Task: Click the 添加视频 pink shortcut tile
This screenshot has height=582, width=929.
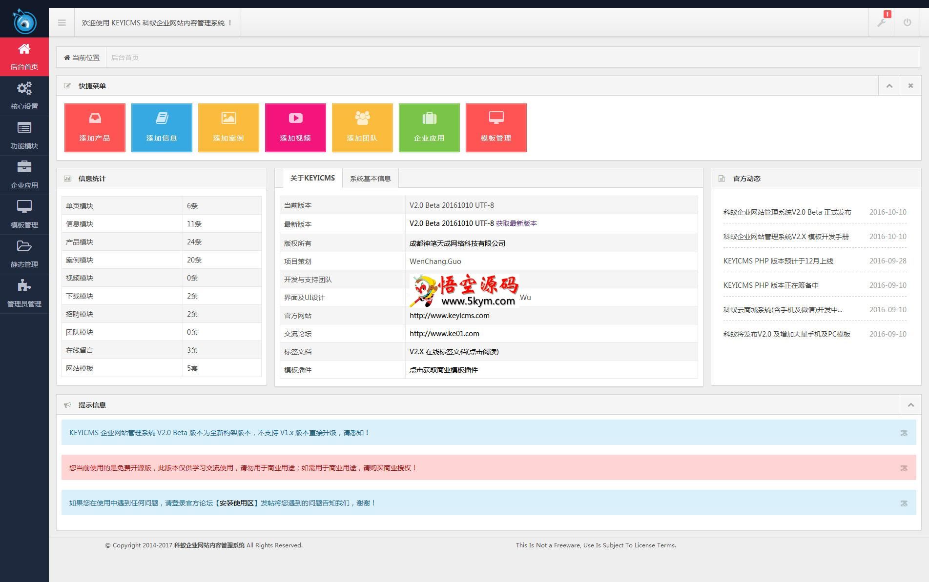Action: pos(295,128)
